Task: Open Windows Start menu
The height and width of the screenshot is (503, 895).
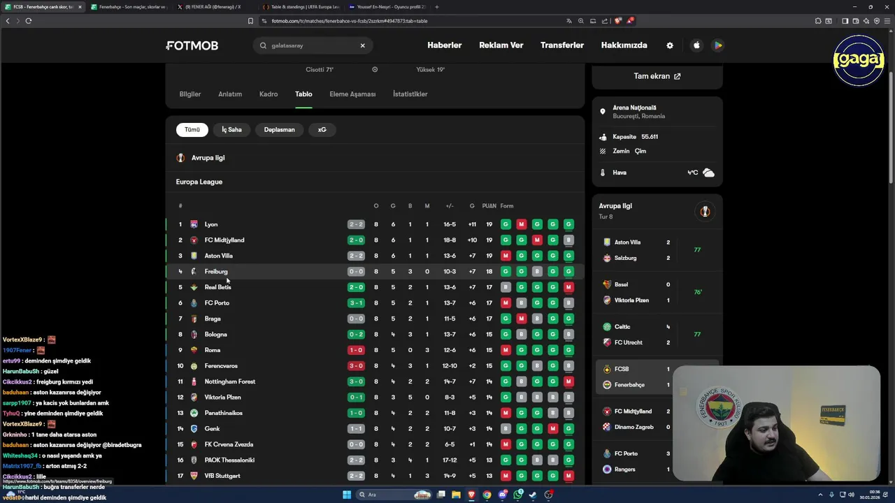Action: click(346, 495)
